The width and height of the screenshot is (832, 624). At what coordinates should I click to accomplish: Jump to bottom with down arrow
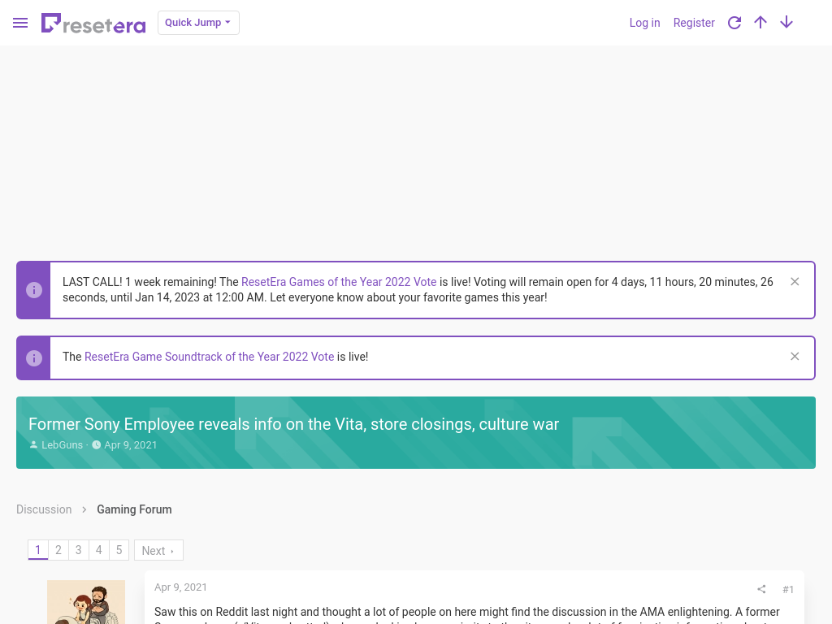pos(786,23)
